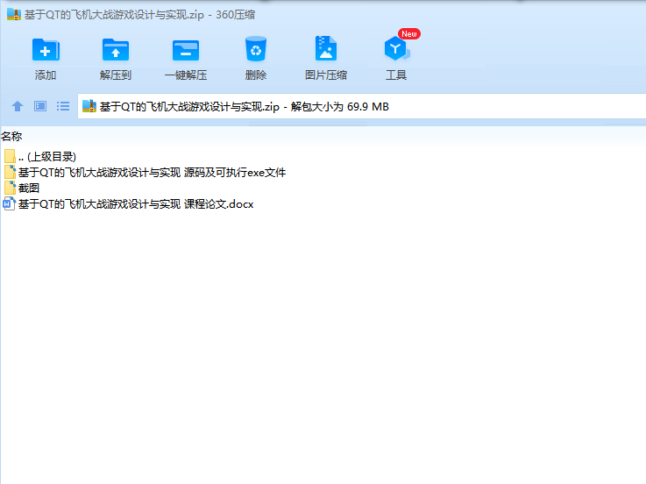Image resolution: width=646 pixels, height=484 pixels.
Task: Click the 解压到 label text
Action: pyautogui.click(x=116, y=75)
